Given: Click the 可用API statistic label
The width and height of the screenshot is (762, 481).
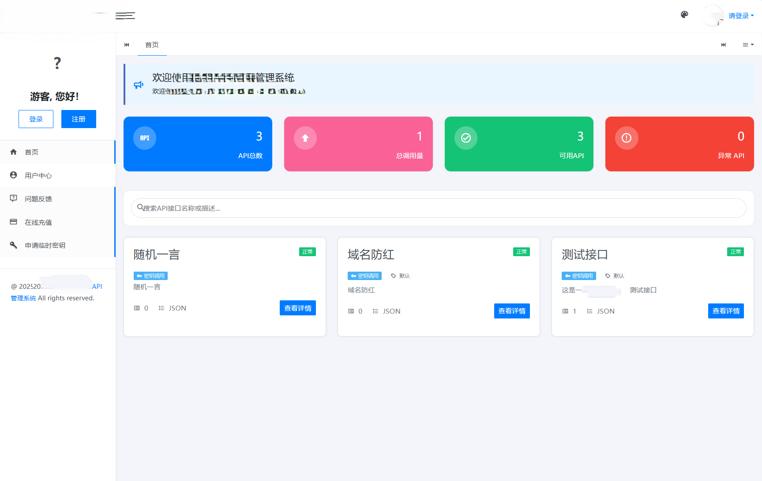Looking at the screenshot, I should pyautogui.click(x=571, y=155).
